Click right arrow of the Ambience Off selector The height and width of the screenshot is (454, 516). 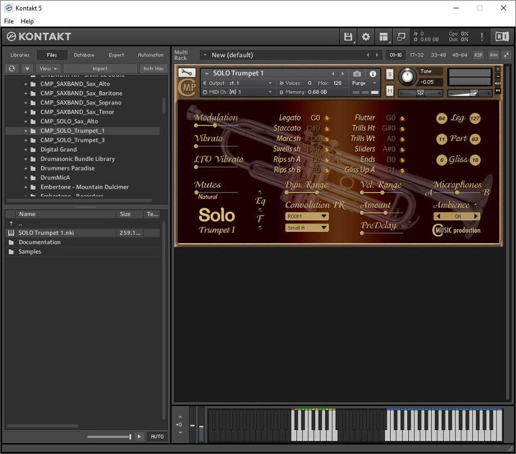476,216
